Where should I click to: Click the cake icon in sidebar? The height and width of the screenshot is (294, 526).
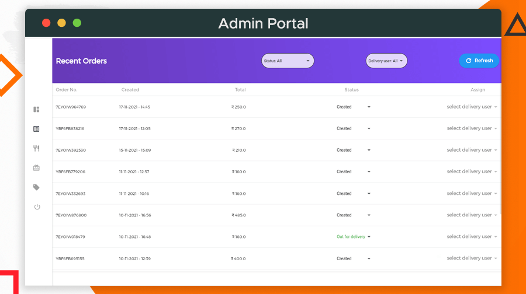(x=36, y=168)
